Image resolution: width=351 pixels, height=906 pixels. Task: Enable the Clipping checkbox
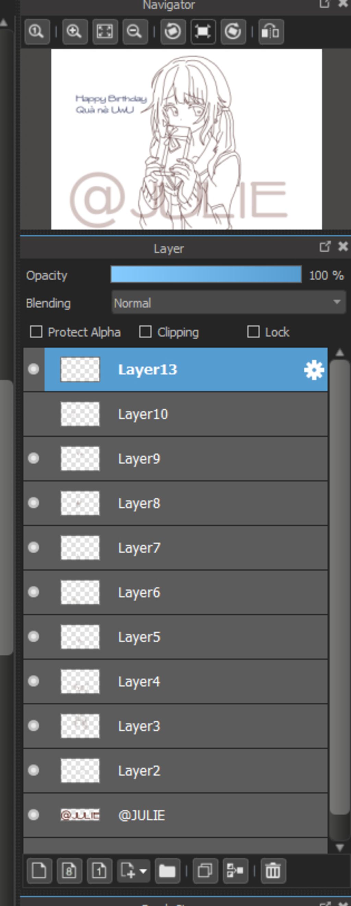coord(145,332)
